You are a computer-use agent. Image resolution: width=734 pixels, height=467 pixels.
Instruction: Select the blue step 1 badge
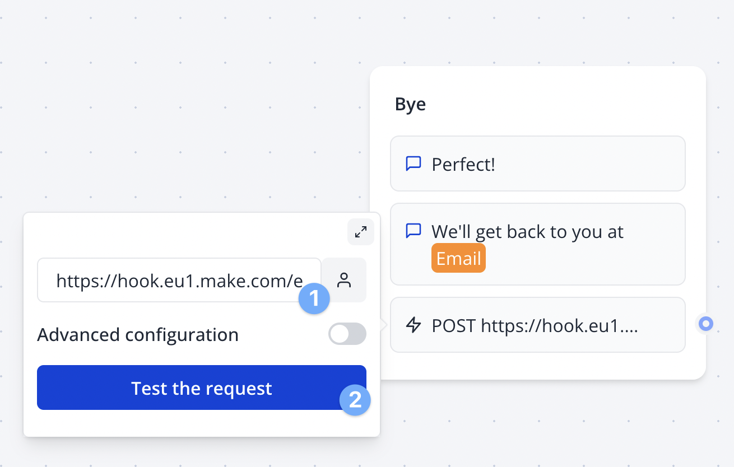point(314,299)
